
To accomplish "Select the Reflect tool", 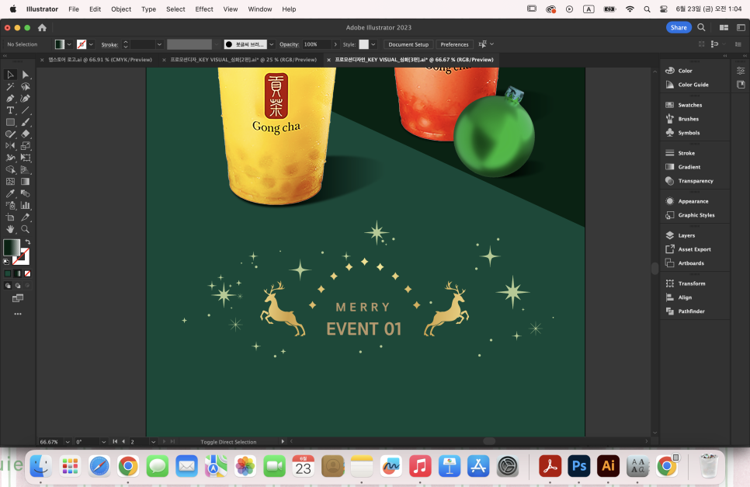I will tap(10, 146).
